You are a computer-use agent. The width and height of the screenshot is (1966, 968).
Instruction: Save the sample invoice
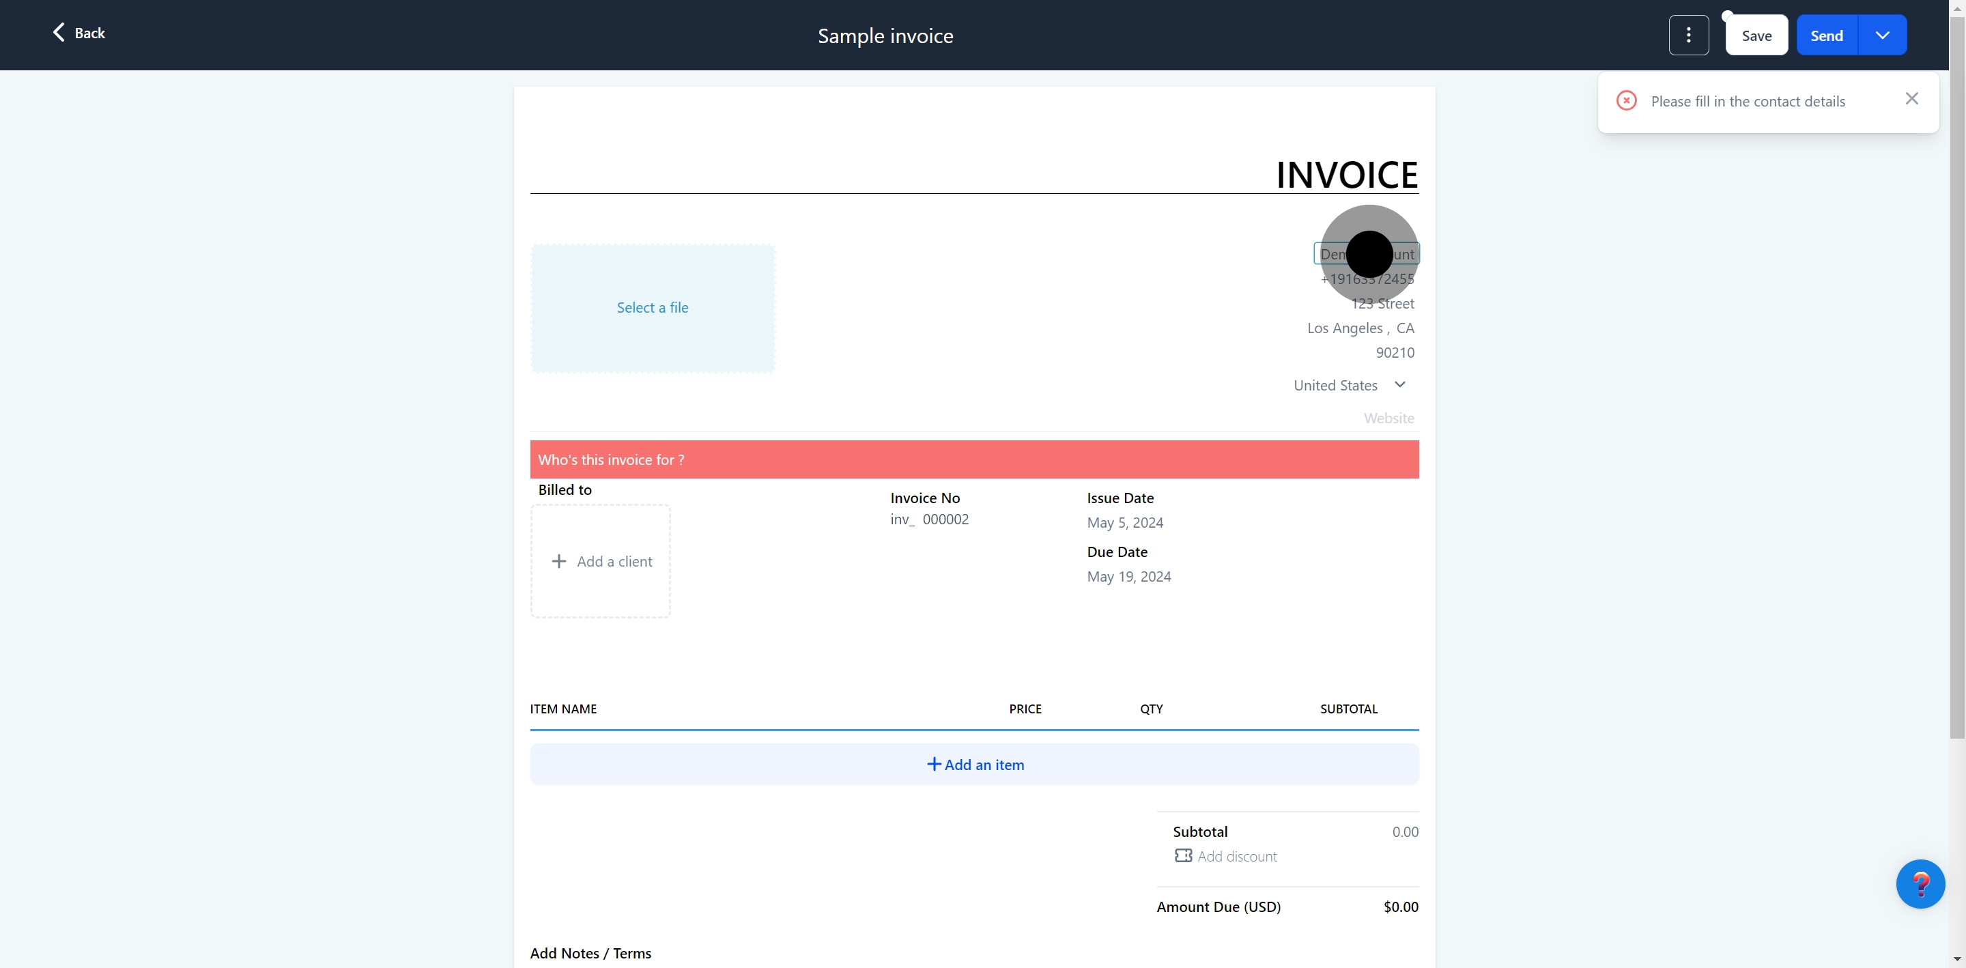click(x=1756, y=35)
